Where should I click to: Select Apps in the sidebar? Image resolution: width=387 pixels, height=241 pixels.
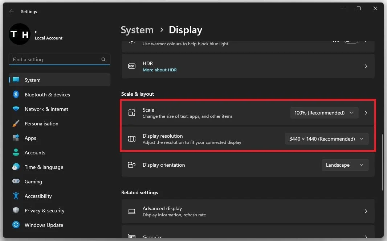[x=30, y=138]
